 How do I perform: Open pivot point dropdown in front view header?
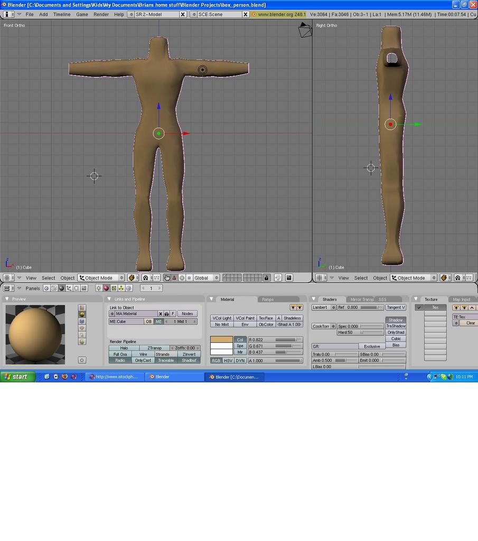[x=147, y=278]
